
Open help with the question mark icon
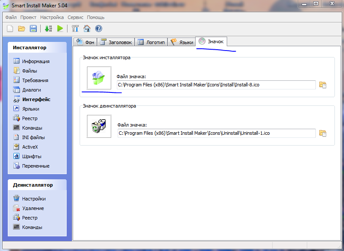(x=98, y=29)
